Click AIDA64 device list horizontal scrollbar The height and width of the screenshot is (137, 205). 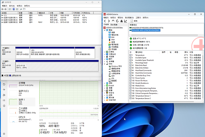(x=165, y=35)
